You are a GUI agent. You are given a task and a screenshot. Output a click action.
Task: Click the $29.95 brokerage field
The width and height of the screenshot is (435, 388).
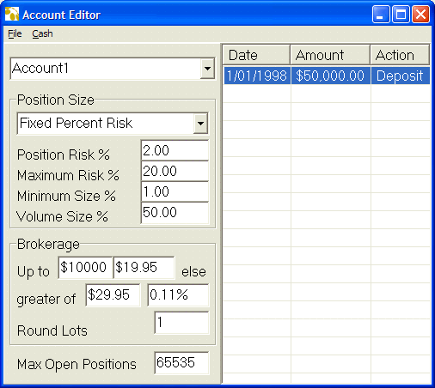click(113, 294)
